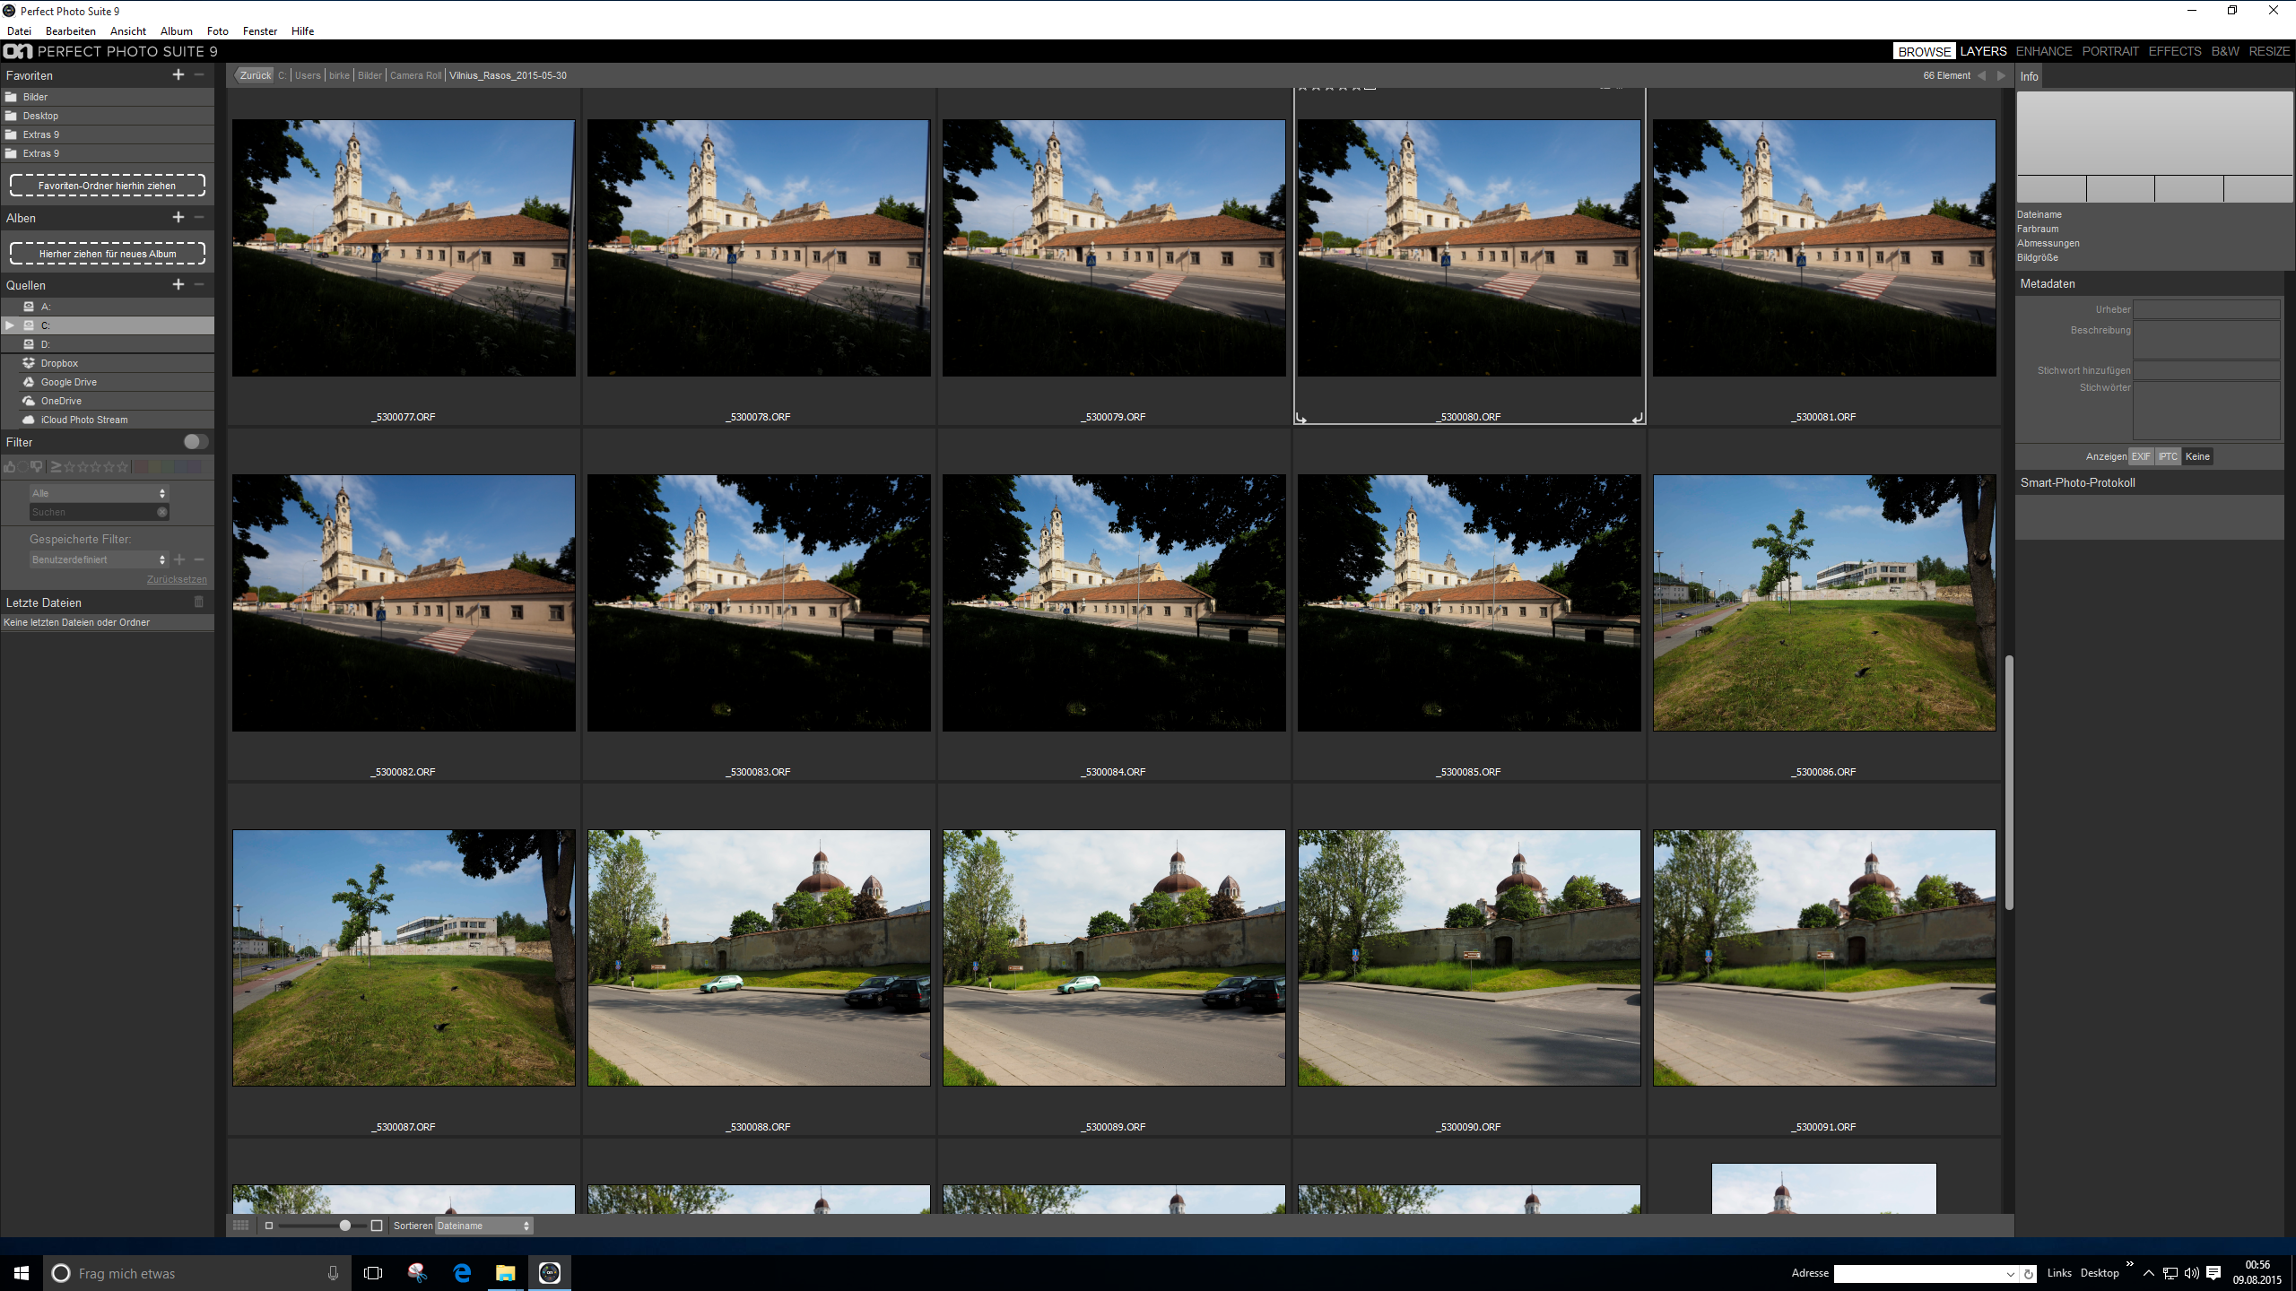This screenshot has height=1291, width=2296.
Task: Open the Sortieren Dateiname dropdown
Action: pyautogui.click(x=484, y=1226)
